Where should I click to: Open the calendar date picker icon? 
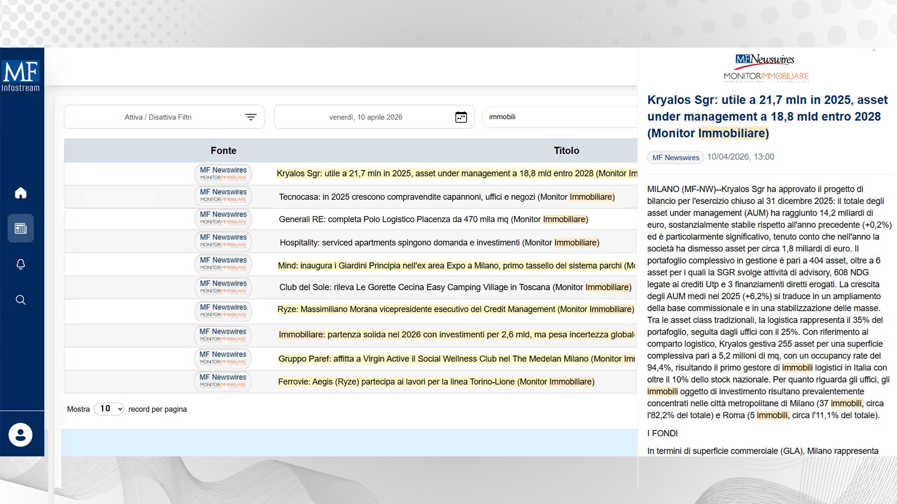[x=461, y=117]
